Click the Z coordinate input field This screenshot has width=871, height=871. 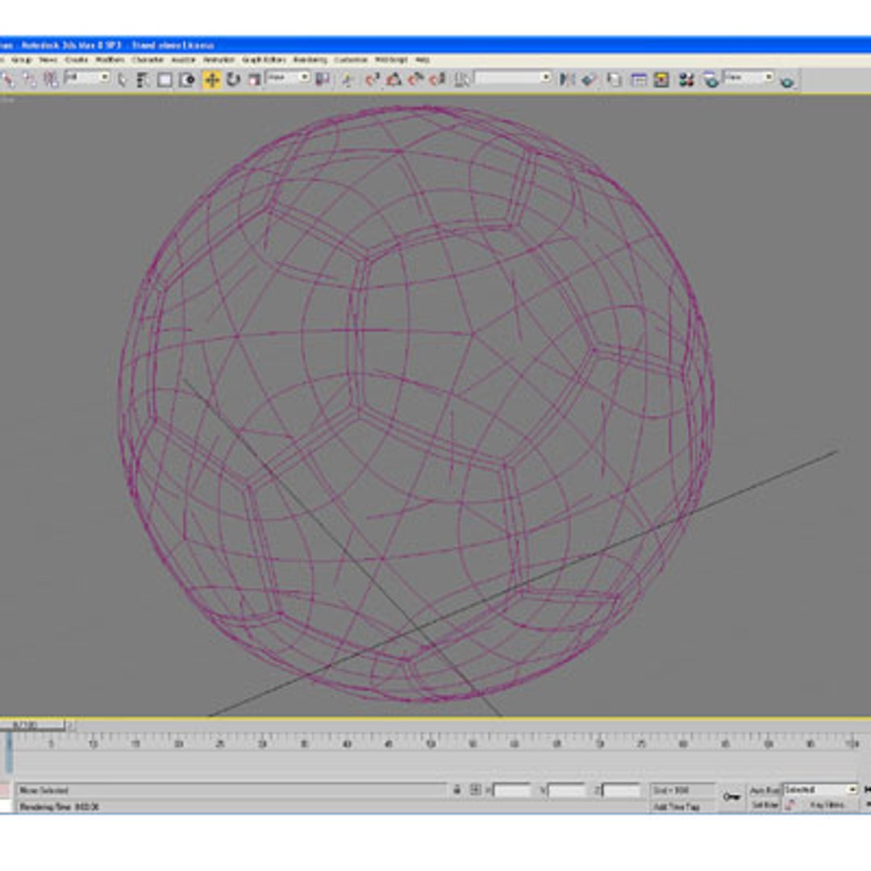[621, 790]
